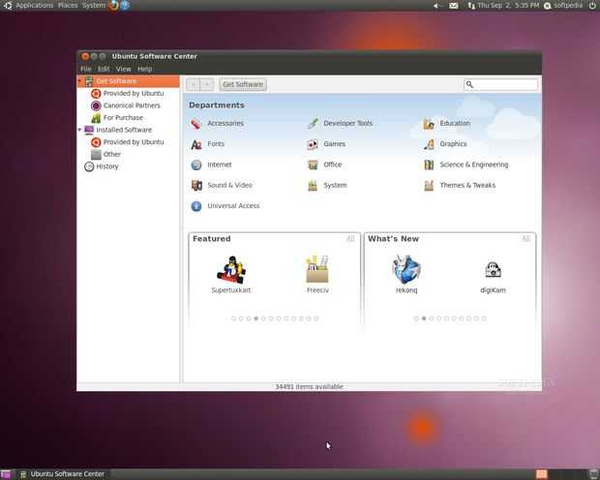Open the View menu
This screenshot has width=600, height=480.
click(x=123, y=69)
